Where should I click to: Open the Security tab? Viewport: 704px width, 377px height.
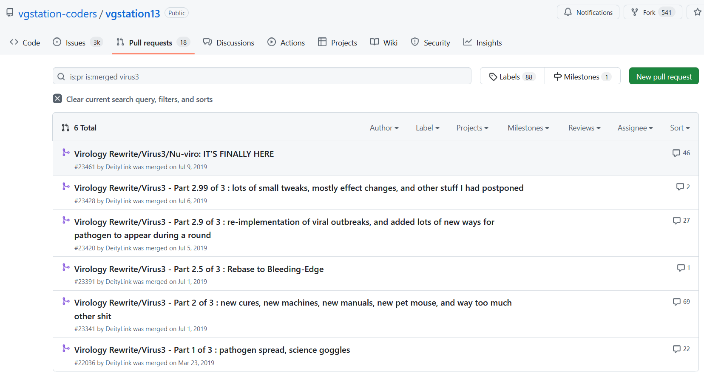[430, 43]
